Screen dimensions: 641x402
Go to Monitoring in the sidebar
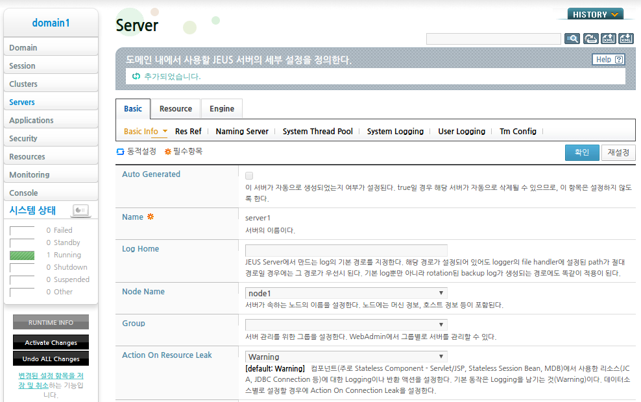pyautogui.click(x=51, y=174)
